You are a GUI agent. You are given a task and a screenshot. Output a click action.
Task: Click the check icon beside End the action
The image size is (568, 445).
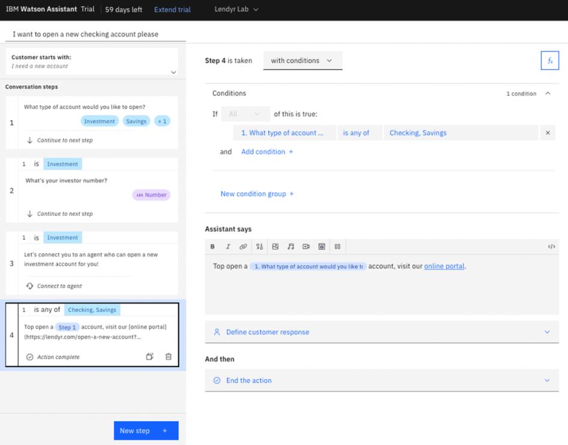click(217, 380)
